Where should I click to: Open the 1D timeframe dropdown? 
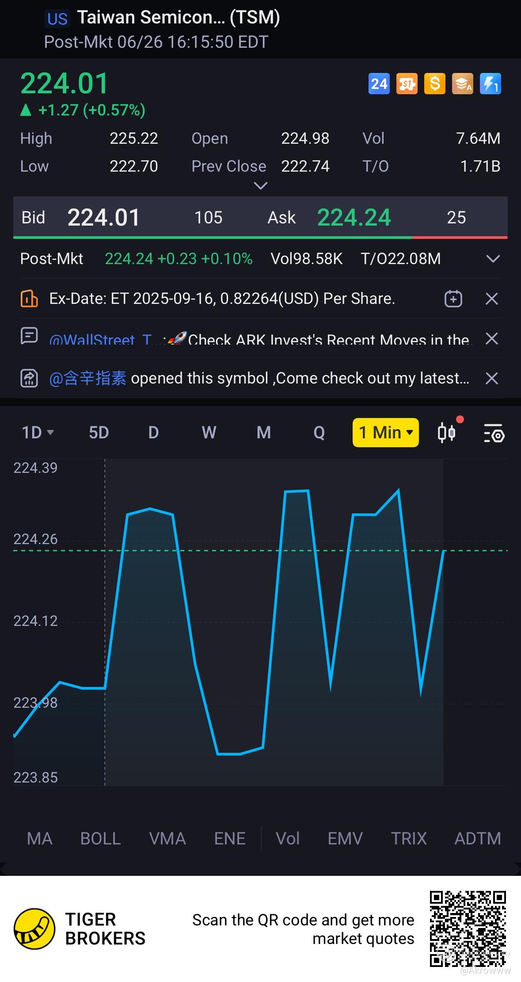pos(38,432)
